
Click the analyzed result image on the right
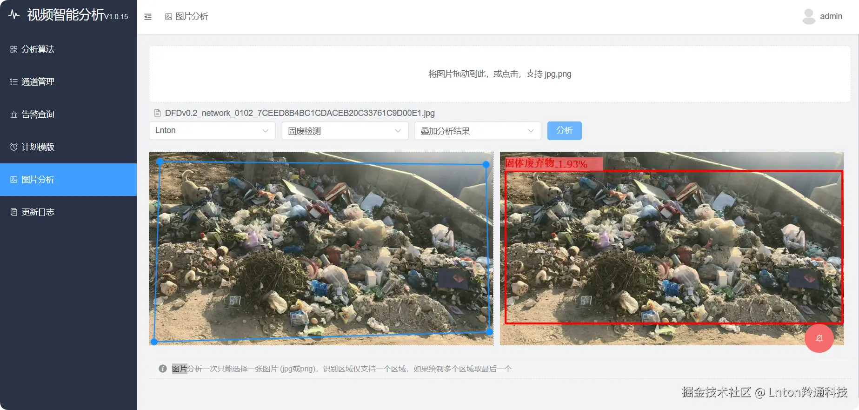pos(672,249)
